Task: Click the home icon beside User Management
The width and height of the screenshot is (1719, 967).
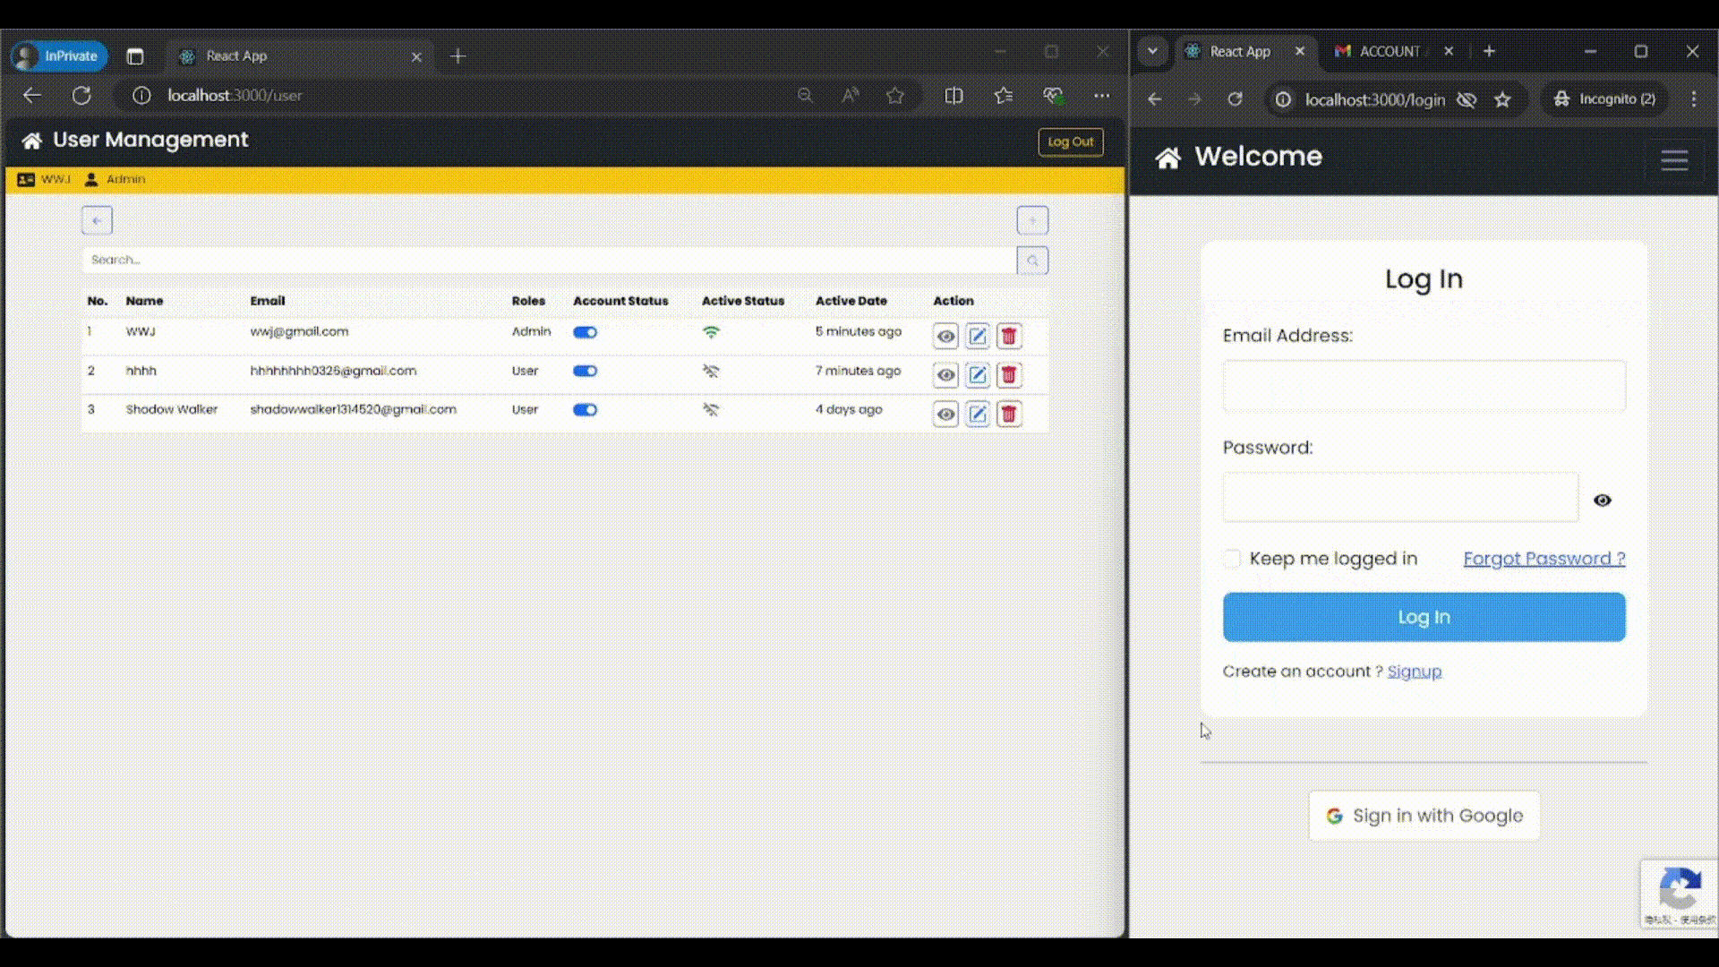Action: click(x=32, y=141)
